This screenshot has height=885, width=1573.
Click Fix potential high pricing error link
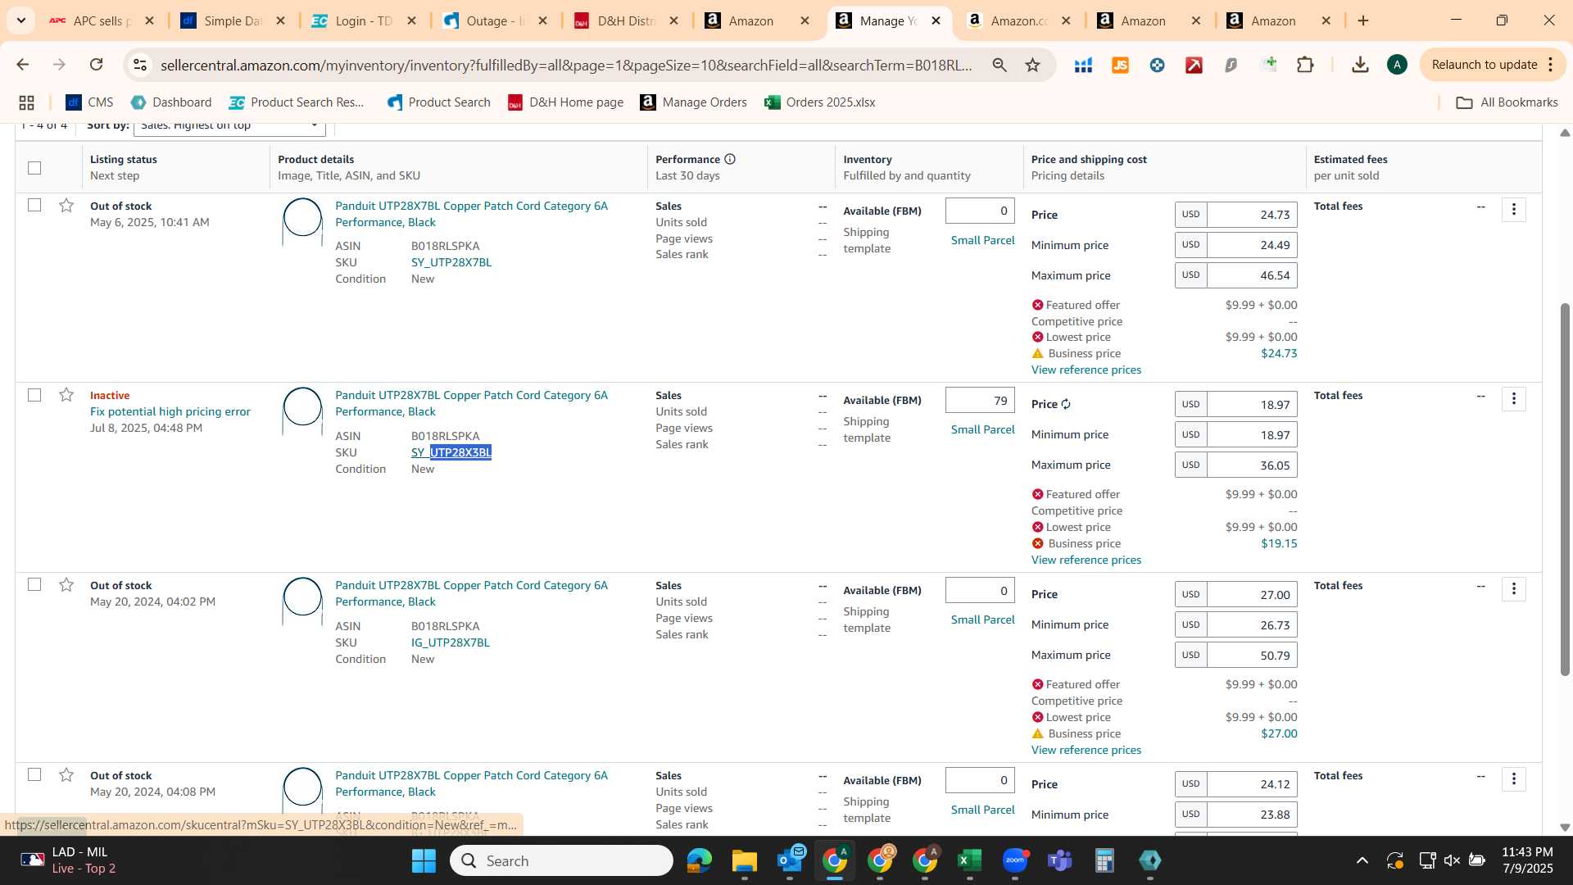click(170, 411)
